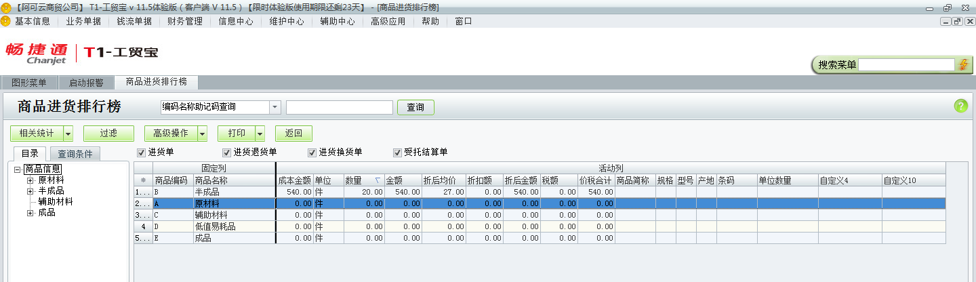
Task: Open the 编码名称助记码查询 dropdown
Action: pyautogui.click(x=274, y=107)
